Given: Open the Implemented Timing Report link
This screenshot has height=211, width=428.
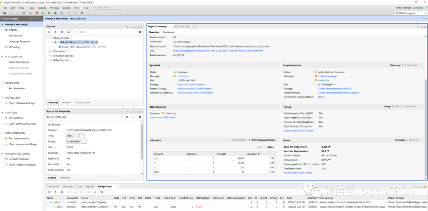Looking at the screenshot, I should [298, 131].
